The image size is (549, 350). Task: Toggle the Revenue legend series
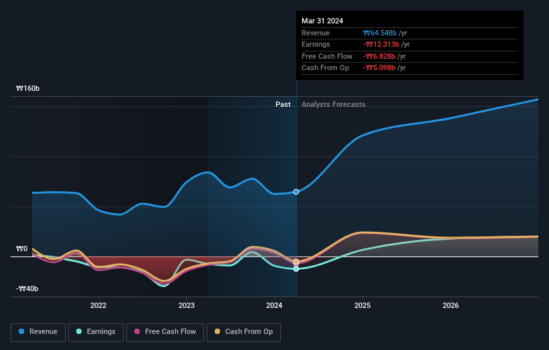tap(38, 332)
